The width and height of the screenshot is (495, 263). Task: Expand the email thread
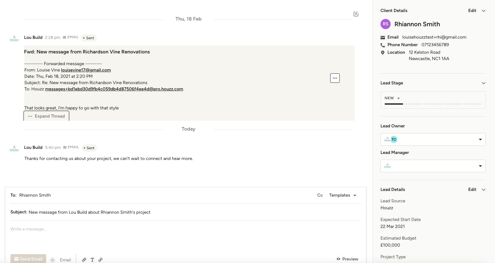(46, 116)
